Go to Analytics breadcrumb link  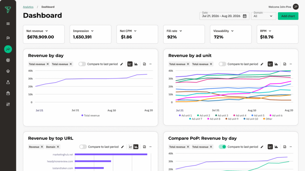point(28,7)
